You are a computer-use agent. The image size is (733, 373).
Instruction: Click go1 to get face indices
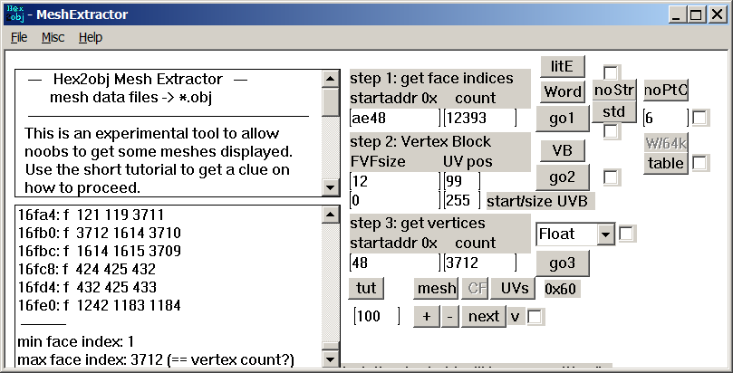(563, 118)
